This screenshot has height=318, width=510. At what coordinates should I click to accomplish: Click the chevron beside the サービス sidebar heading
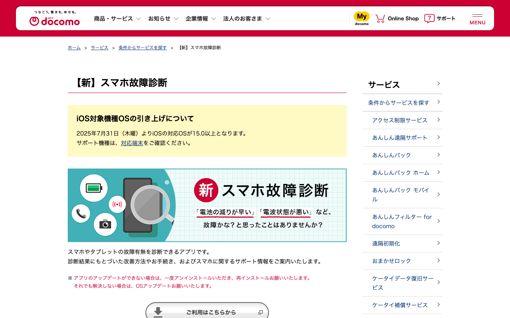pyautogui.click(x=438, y=83)
